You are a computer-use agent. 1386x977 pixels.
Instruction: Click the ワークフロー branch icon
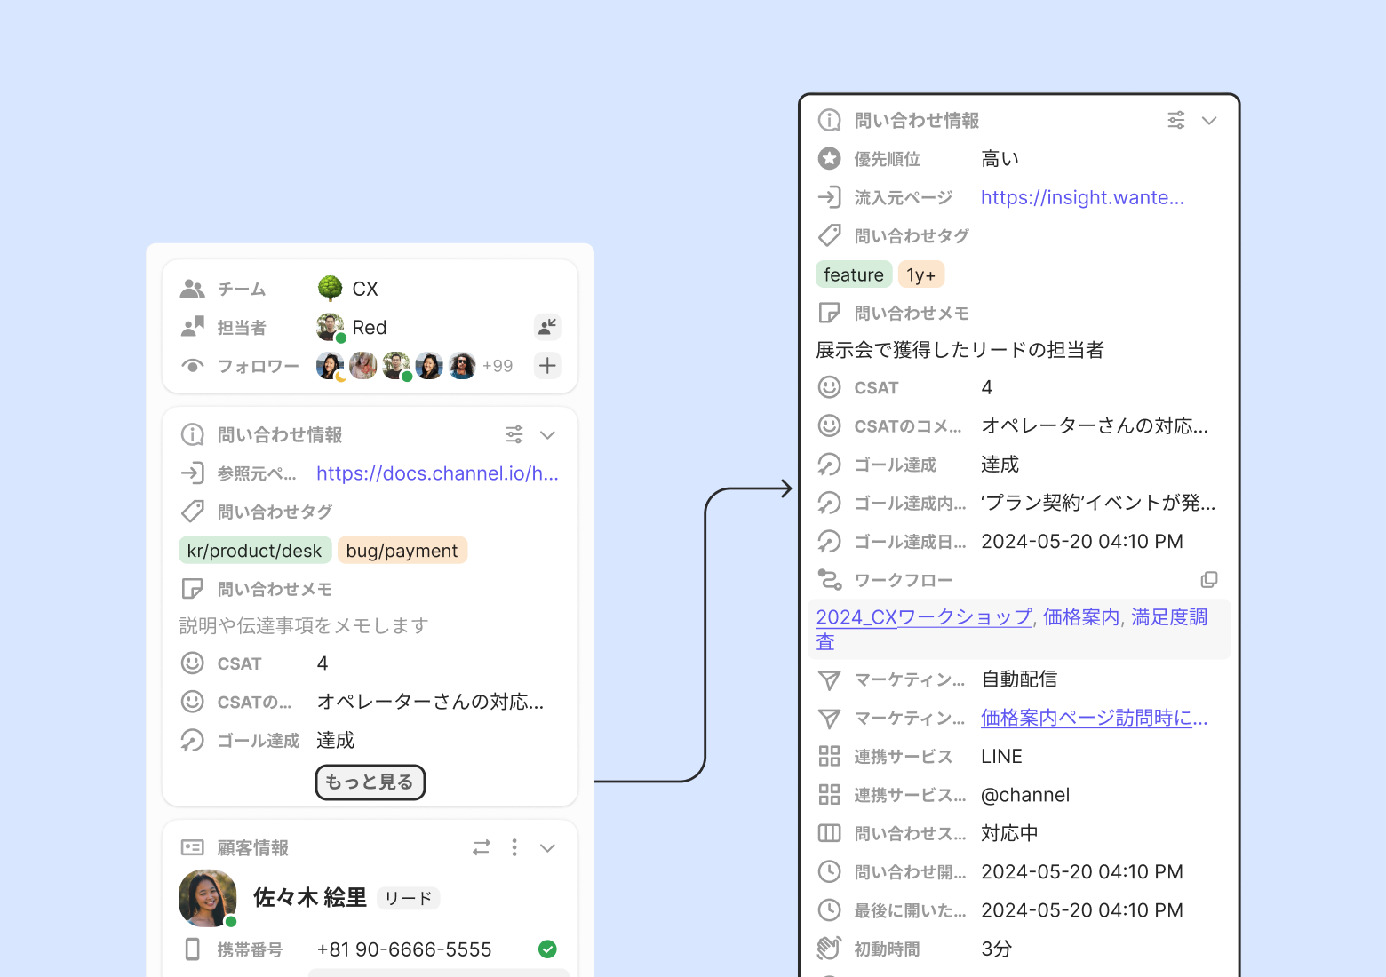(830, 580)
